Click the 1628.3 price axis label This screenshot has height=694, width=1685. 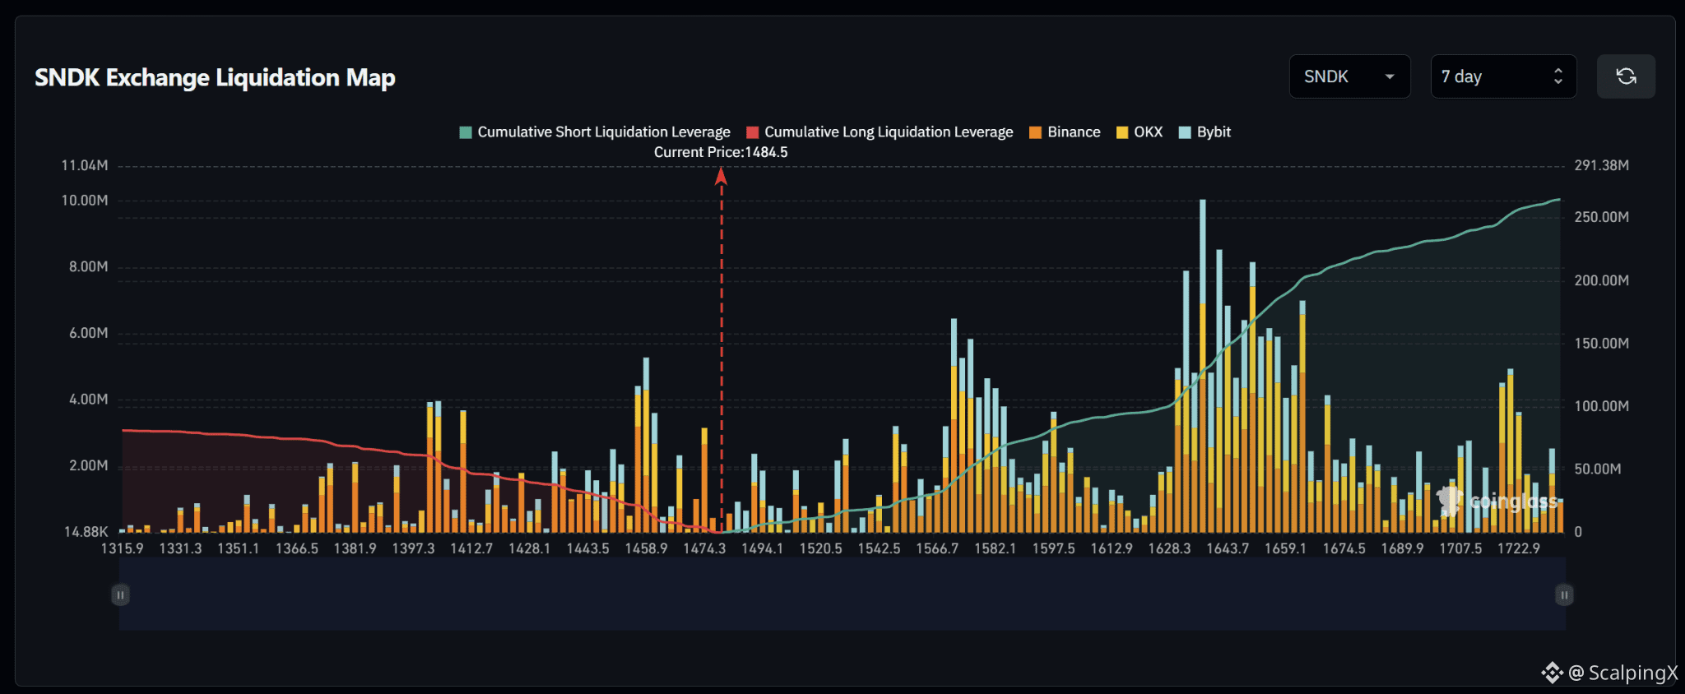[x=1170, y=548]
